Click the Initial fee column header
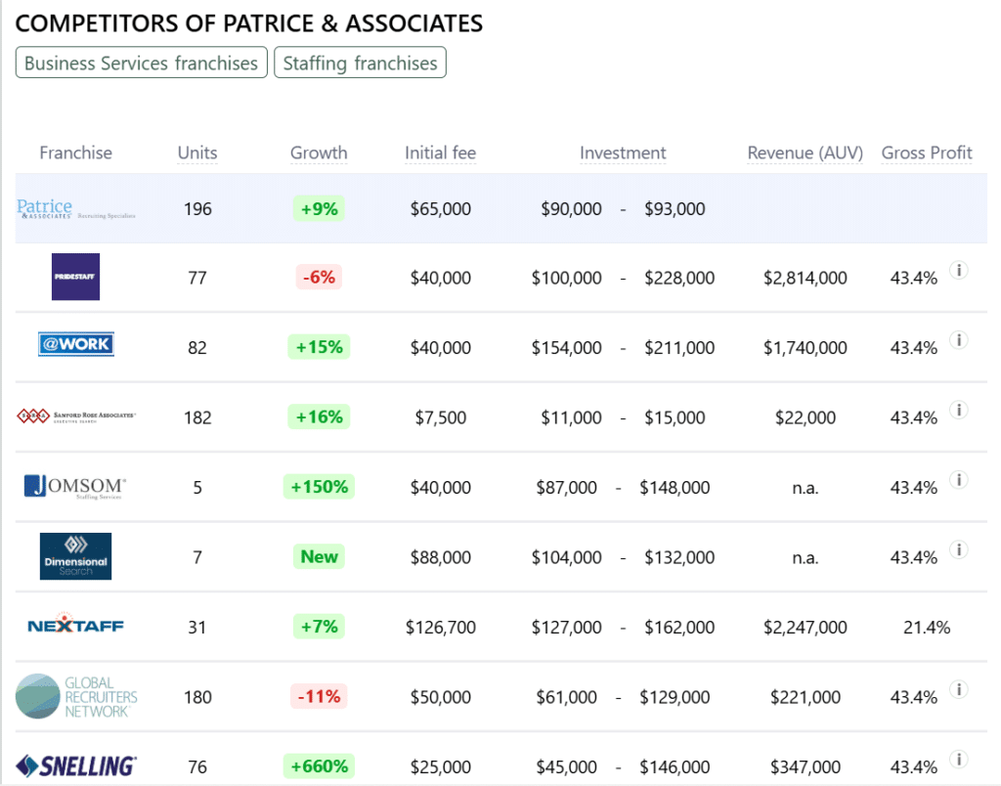Viewport: 1001px width, 786px height. coord(441,153)
